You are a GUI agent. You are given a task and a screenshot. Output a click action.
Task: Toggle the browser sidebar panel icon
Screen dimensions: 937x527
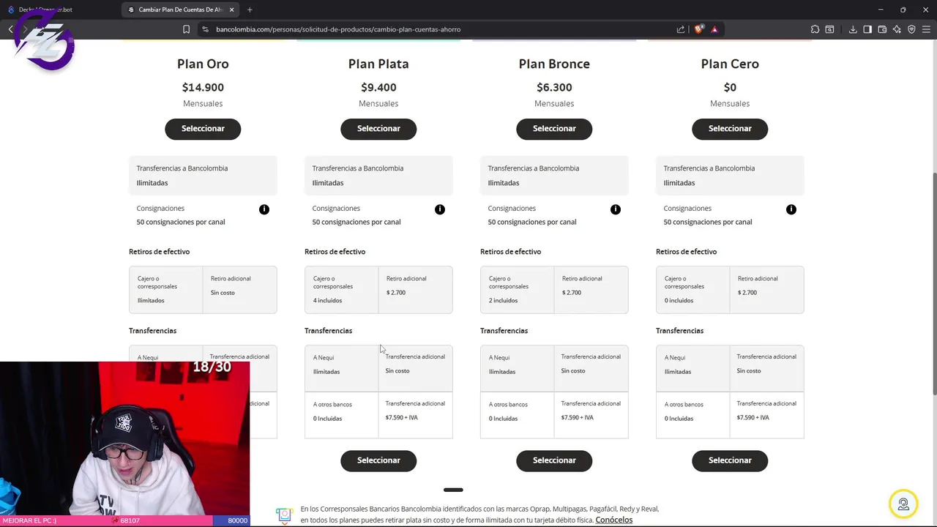point(867,29)
